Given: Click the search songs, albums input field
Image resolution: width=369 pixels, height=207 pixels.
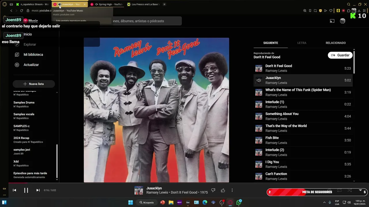Looking at the screenshot, I should (x=147, y=21).
